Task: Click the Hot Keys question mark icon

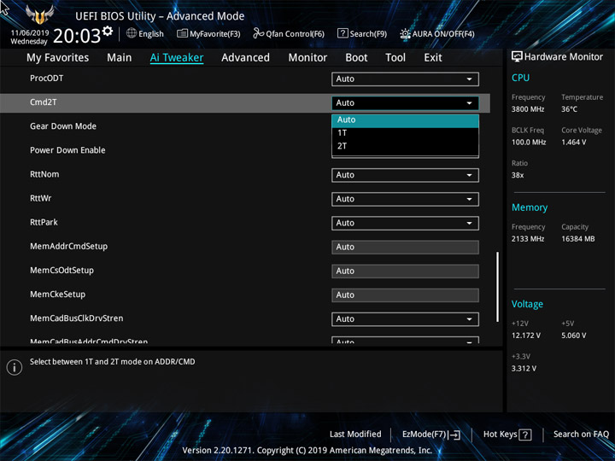Action: click(524, 435)
